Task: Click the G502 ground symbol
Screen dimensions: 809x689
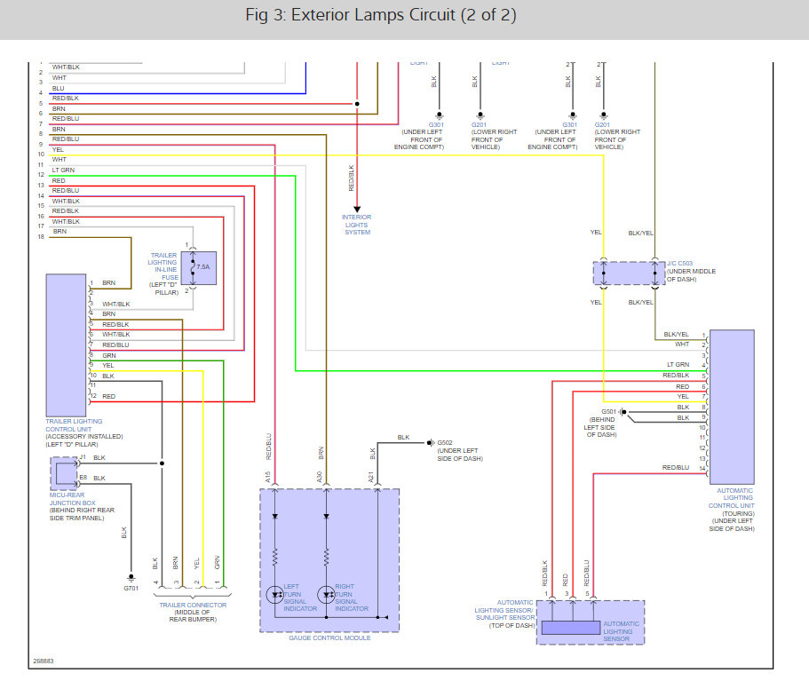Action: click(x=431, y=443)
